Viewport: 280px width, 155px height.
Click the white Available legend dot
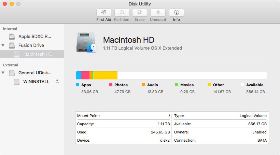click(242, 85)
